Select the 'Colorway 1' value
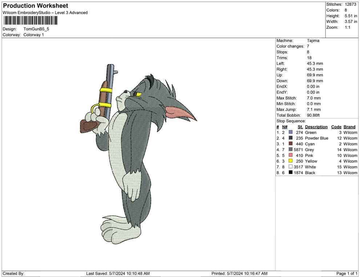 coord(33,35)
